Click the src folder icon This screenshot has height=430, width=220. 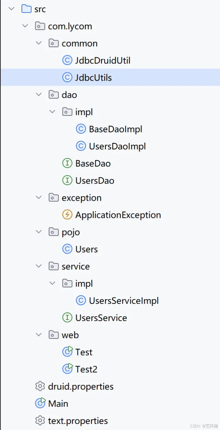26,9
